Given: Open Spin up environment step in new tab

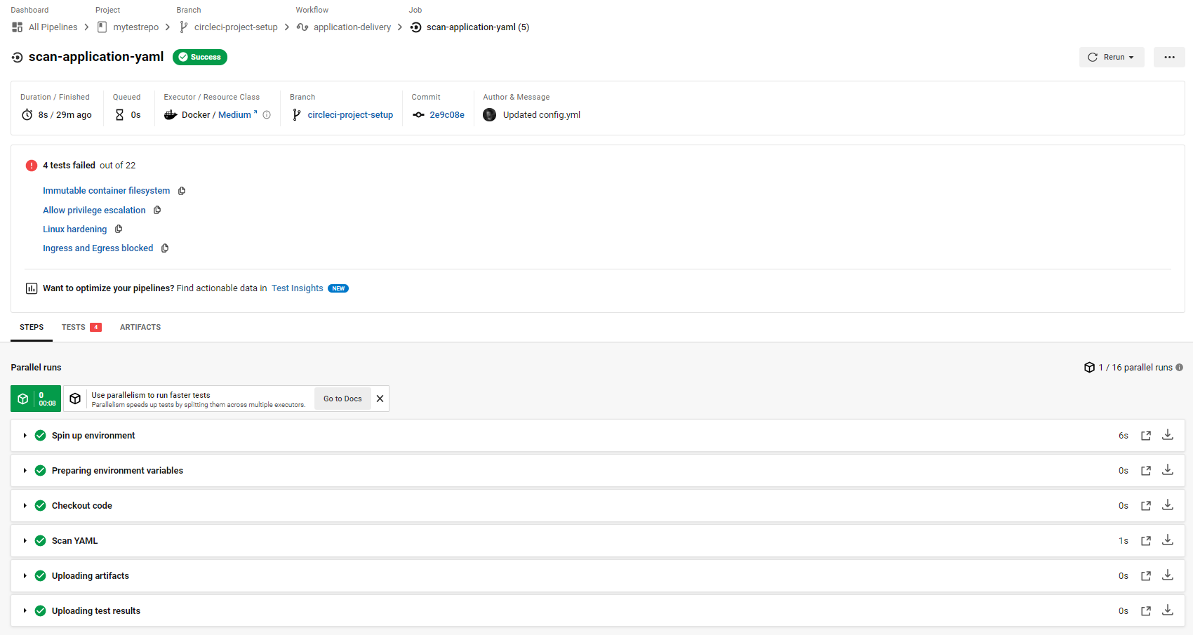Looking at the screenshot, I should click(1146, 436).
